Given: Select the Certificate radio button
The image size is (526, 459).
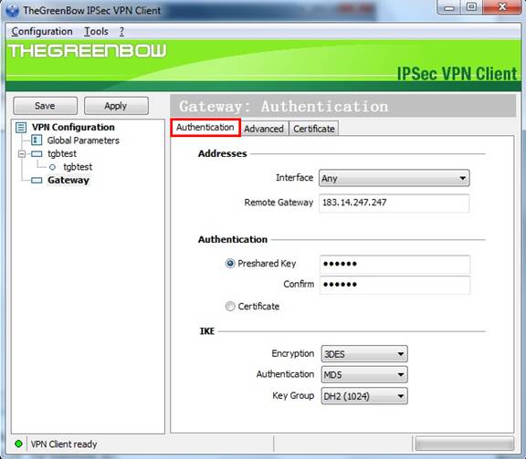Looking at the screenshot, I should click(230, 306).
